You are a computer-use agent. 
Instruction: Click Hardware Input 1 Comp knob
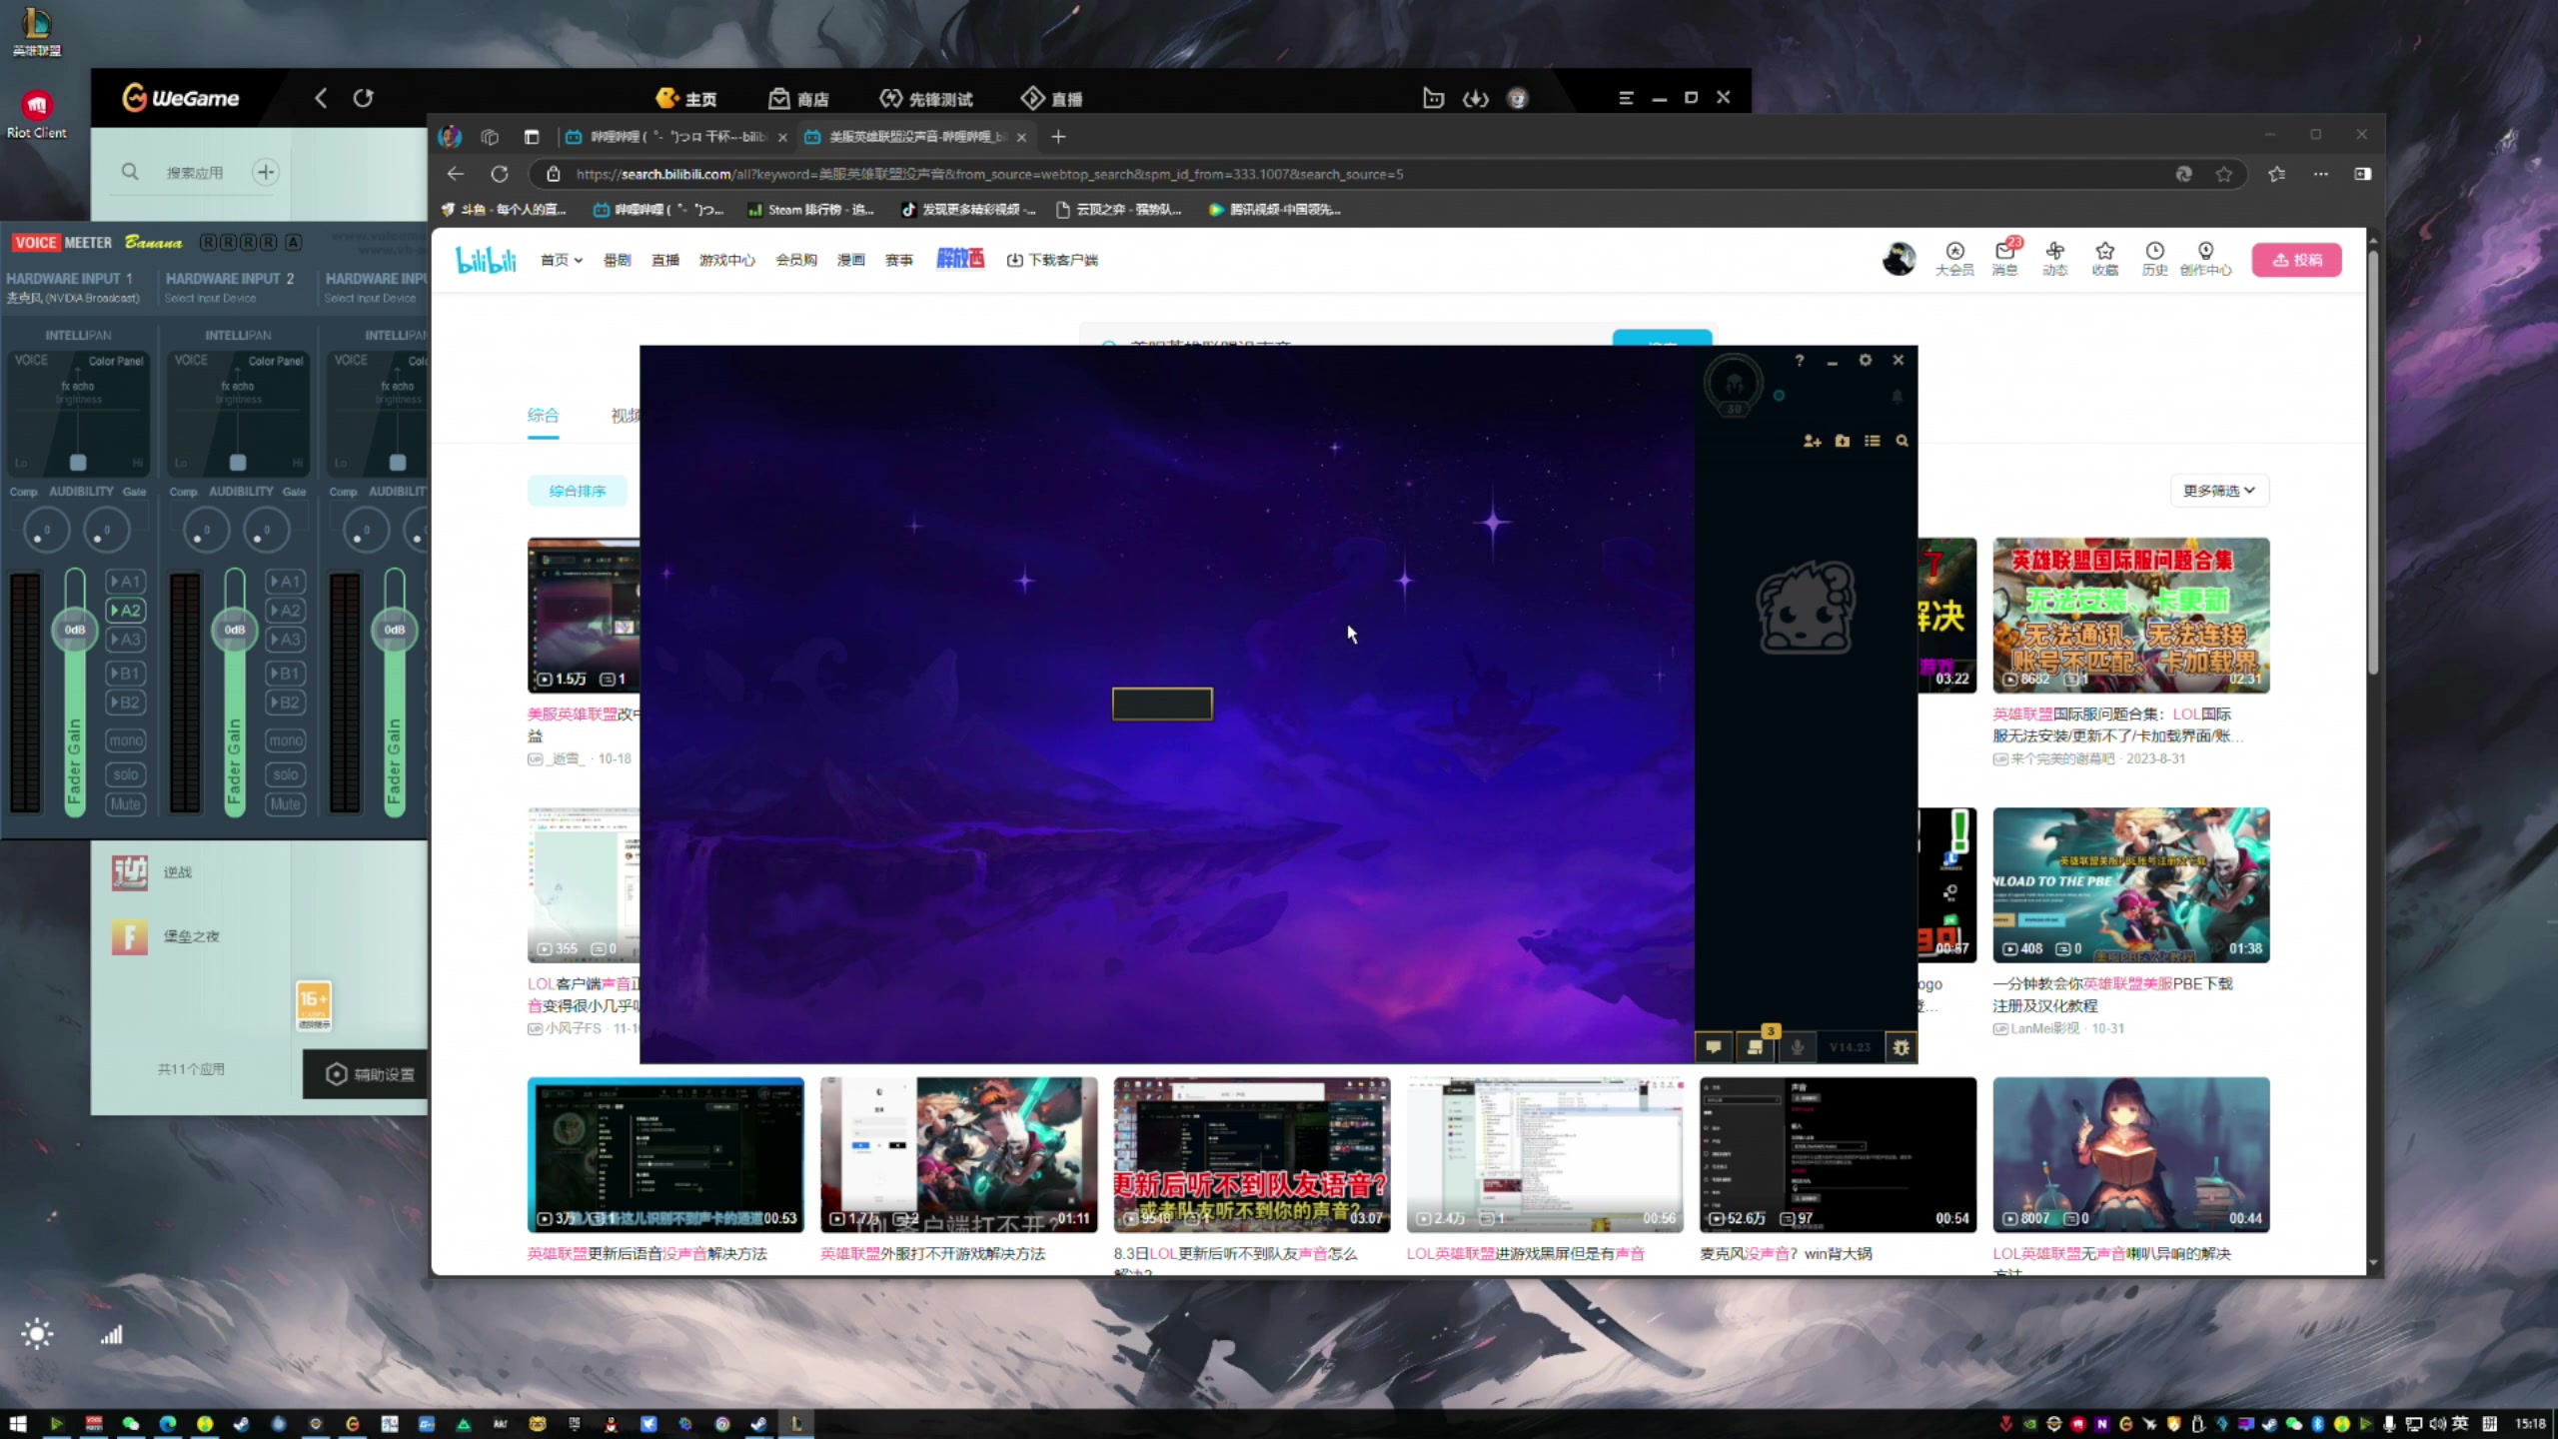pos(45,530)
